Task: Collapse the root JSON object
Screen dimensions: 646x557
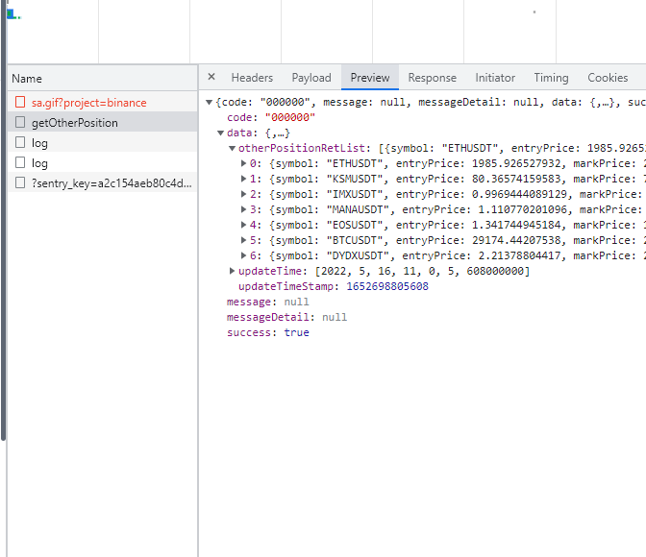Action: pyautogui.click(x=210, y=102)
